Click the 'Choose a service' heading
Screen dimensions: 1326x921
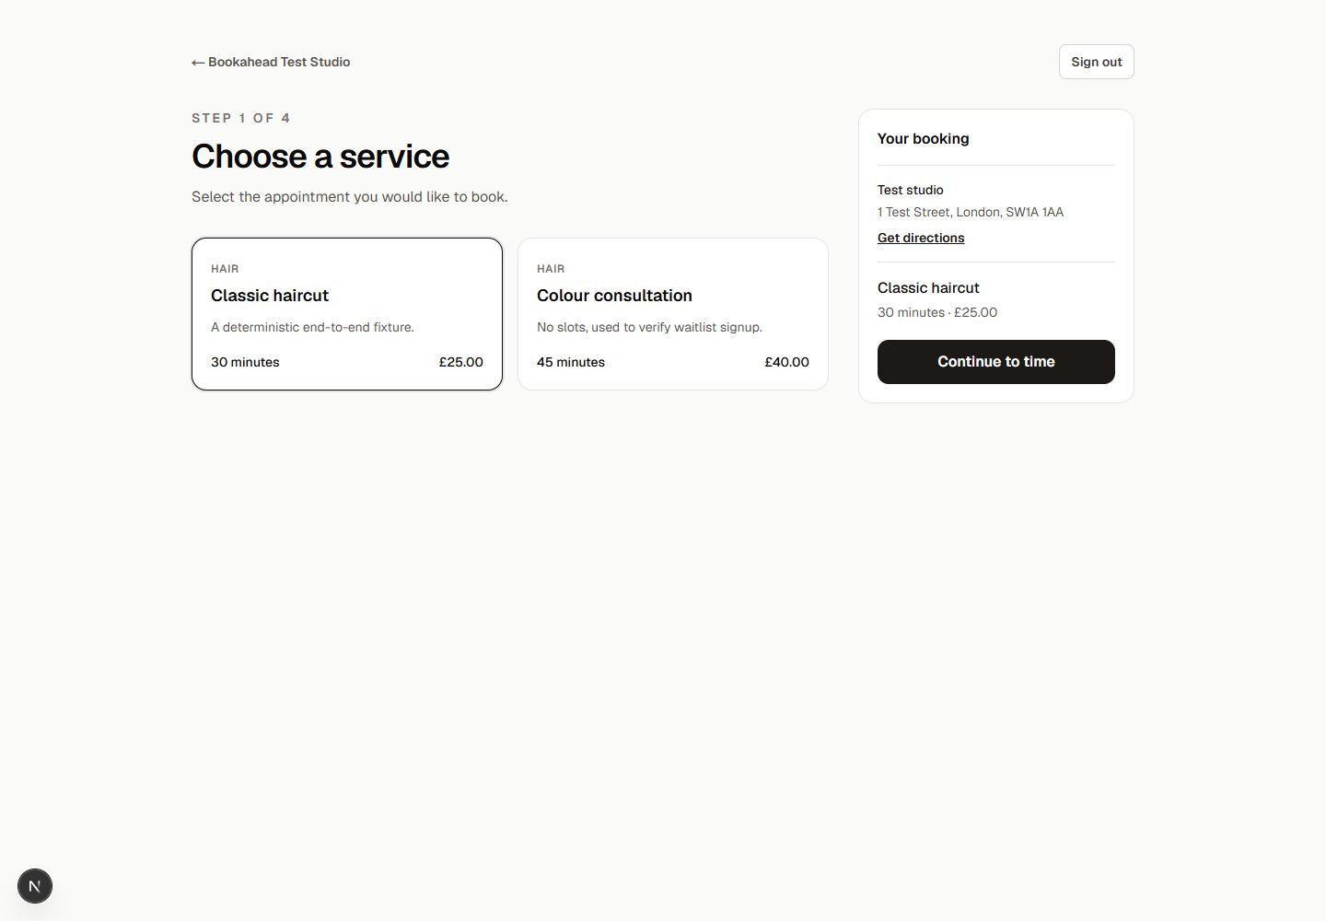tap(320, 157)
